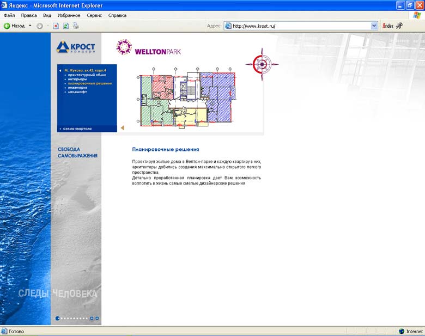Click the Yandex toolbar logo
This screenshot has height=336, width=425.
(388, 26)
